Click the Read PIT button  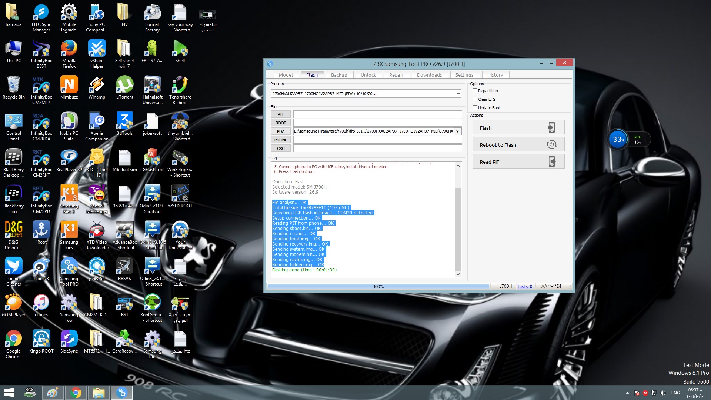[x=518, y=162]
